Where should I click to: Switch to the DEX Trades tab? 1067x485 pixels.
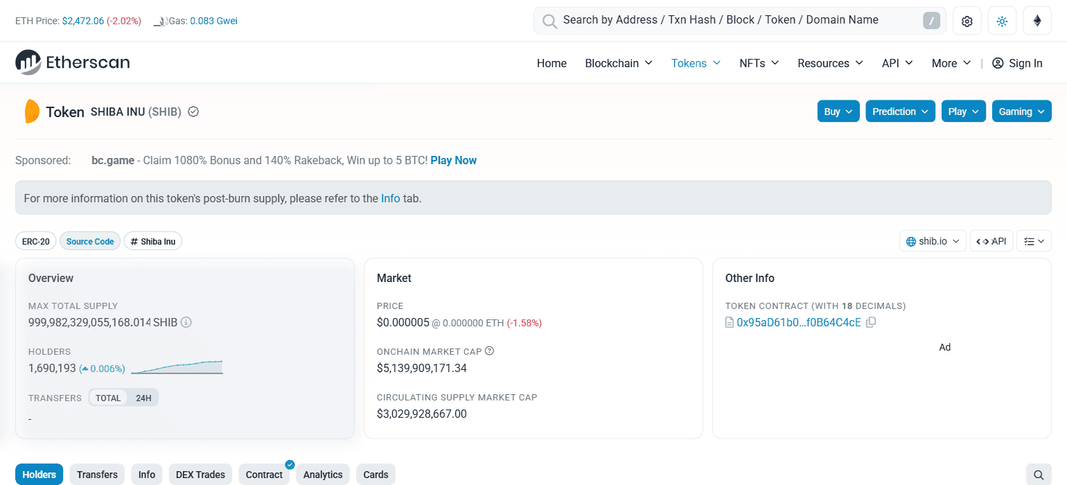coord(200,475)
